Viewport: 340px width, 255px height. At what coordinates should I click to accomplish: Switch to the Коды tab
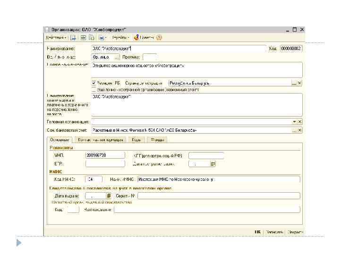click(136, 140)
